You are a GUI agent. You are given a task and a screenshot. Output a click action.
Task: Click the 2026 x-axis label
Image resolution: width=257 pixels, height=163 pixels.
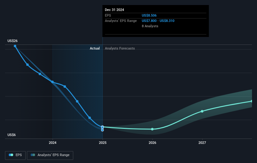[152, 143]
